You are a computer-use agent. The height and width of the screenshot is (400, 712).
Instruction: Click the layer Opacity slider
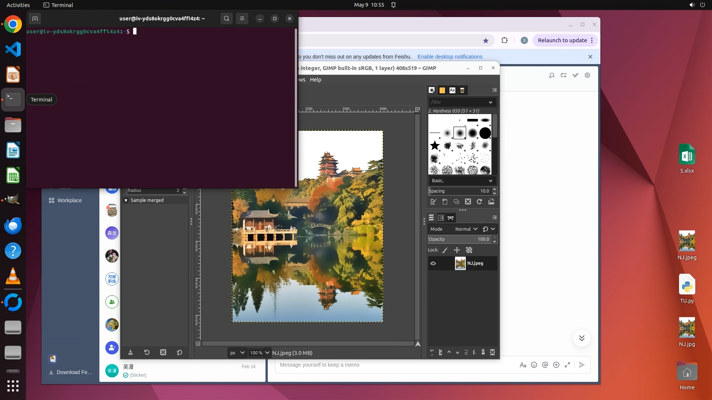pyautogui.click(x=460, y=239)
